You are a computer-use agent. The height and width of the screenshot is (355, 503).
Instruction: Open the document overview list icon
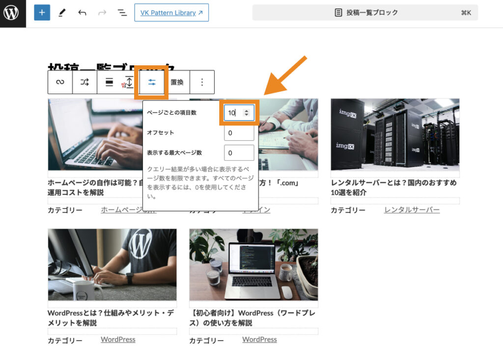121,12
